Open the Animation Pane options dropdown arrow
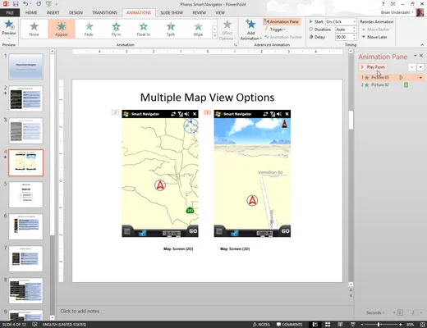Screen dimensions: 427x328 pos(416,56)
